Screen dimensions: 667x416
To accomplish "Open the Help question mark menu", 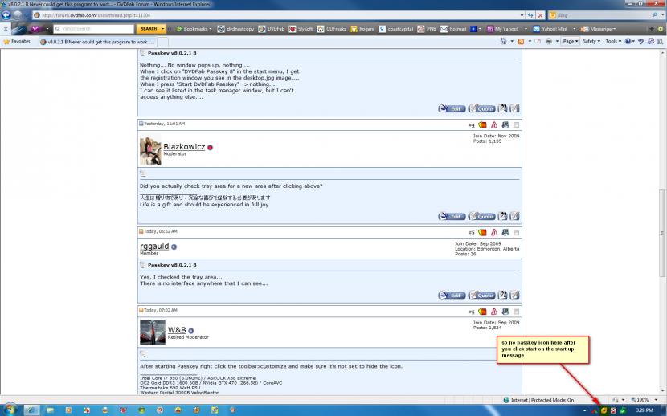I will pyautogui.click(x=629, y=41).
